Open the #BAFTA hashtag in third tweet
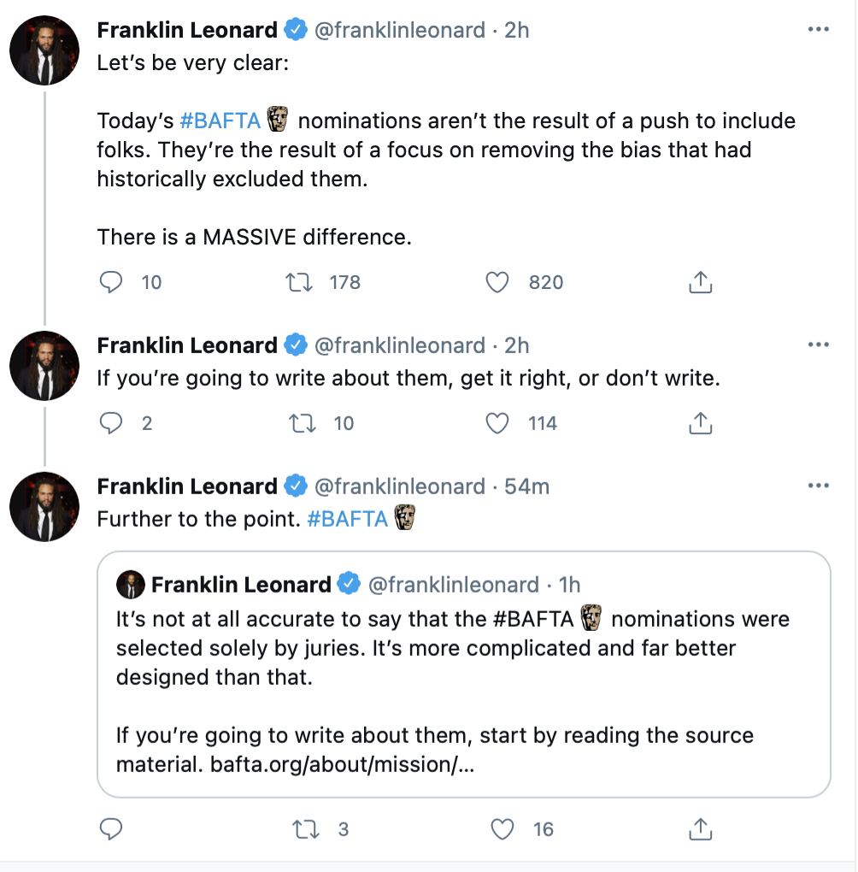 coord(347,519)
